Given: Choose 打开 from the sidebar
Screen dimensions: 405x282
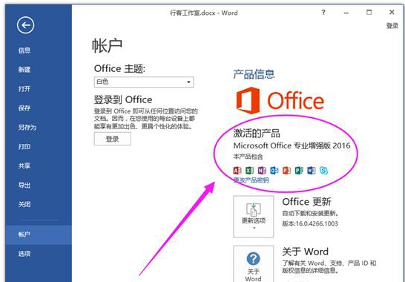Looking at the screenshot, I should 24,88.
